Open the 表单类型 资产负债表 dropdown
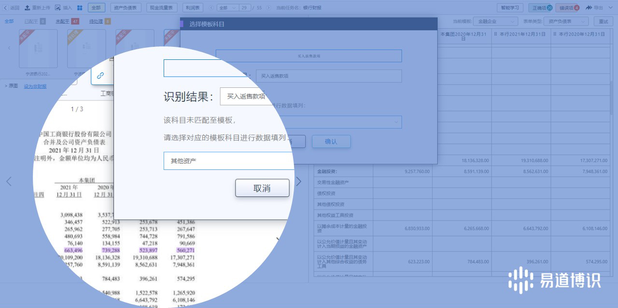The image size is (618, 308). tap(566, 21)
